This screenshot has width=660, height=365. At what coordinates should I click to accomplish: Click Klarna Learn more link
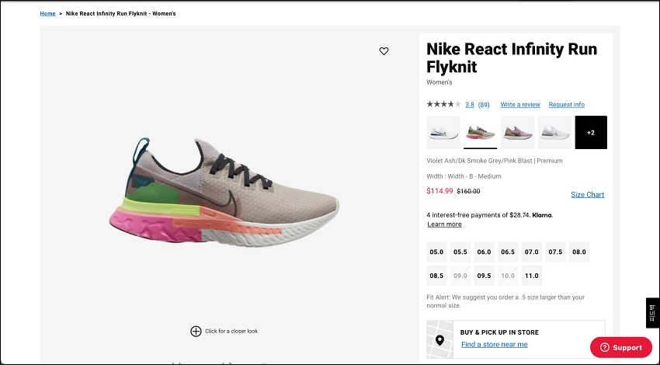pos(444,224)
